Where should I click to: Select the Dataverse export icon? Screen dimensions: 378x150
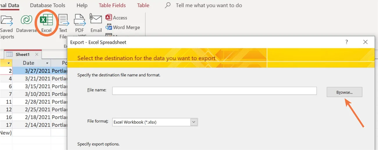coord(26,23)
